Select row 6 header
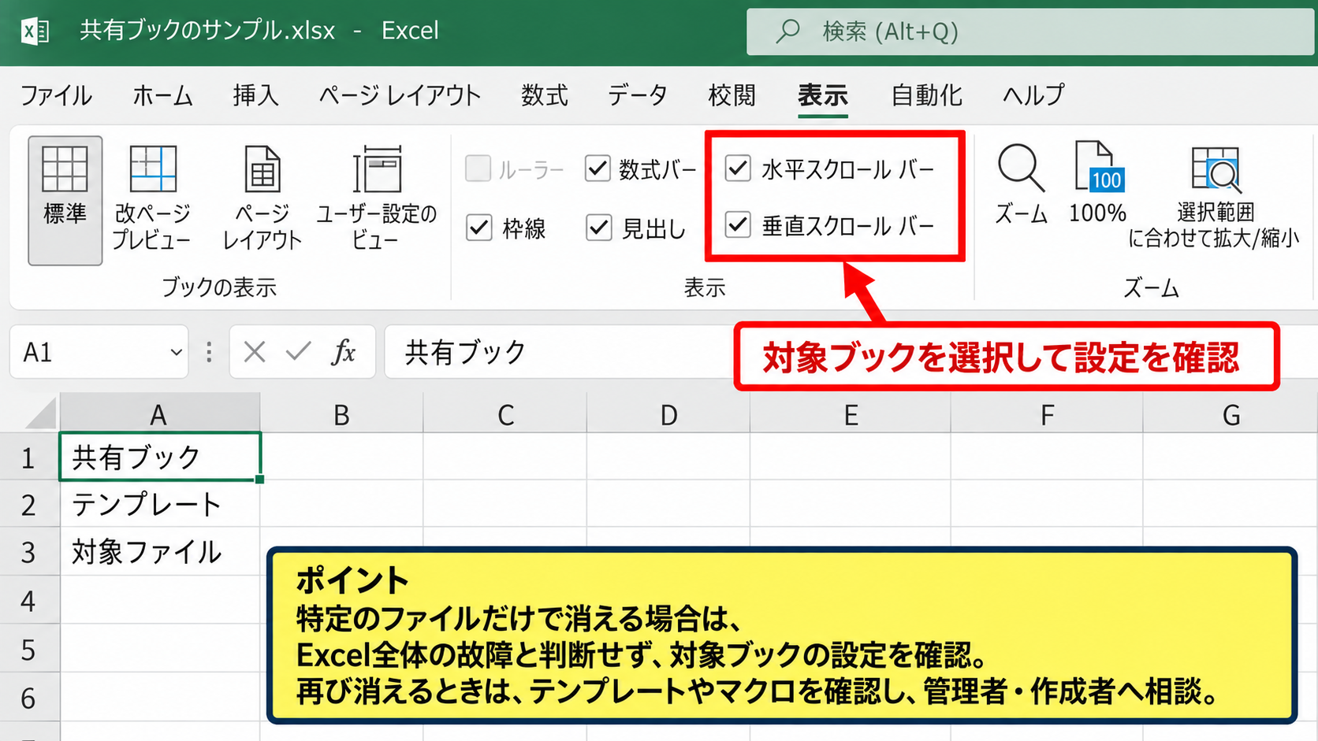 click(x=29, y=698)
